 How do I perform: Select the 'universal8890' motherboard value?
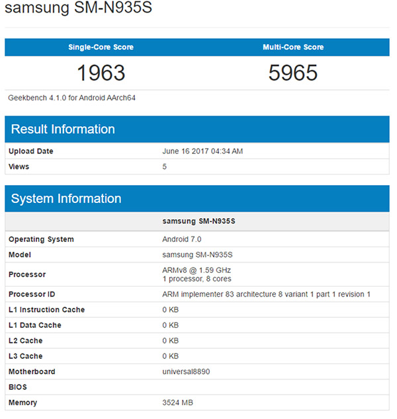pos(186,372)
